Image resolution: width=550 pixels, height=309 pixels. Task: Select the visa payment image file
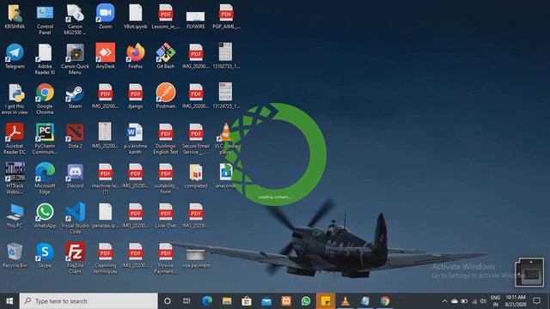click(x=196, y=258)
